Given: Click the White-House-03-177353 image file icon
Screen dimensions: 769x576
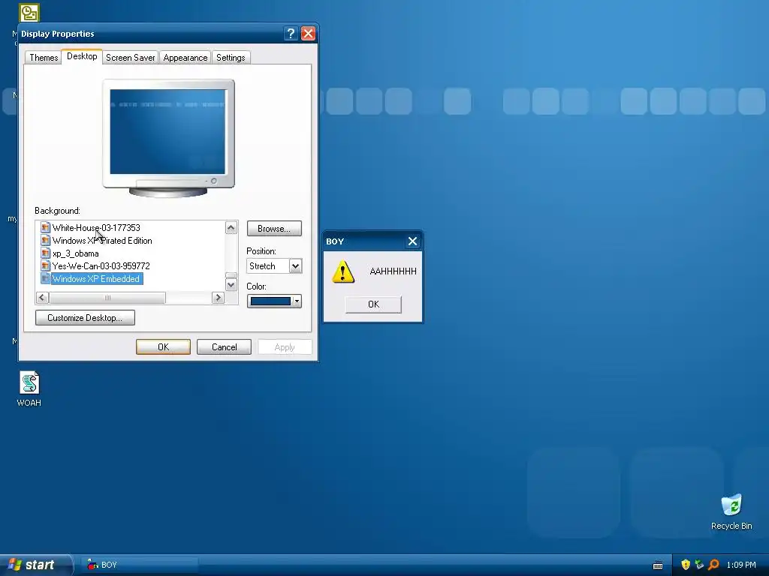Looking at the screenshot, I should (x=45, y=227).
